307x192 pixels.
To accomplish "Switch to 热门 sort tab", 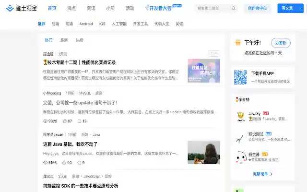I will 48,40.
